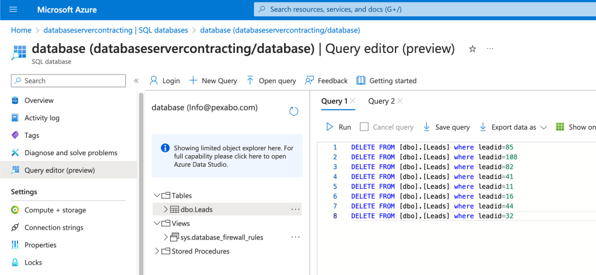This screenshot has height=275, width=596.
Task: Click the purple Tags icon
Action: coord(15,135)
